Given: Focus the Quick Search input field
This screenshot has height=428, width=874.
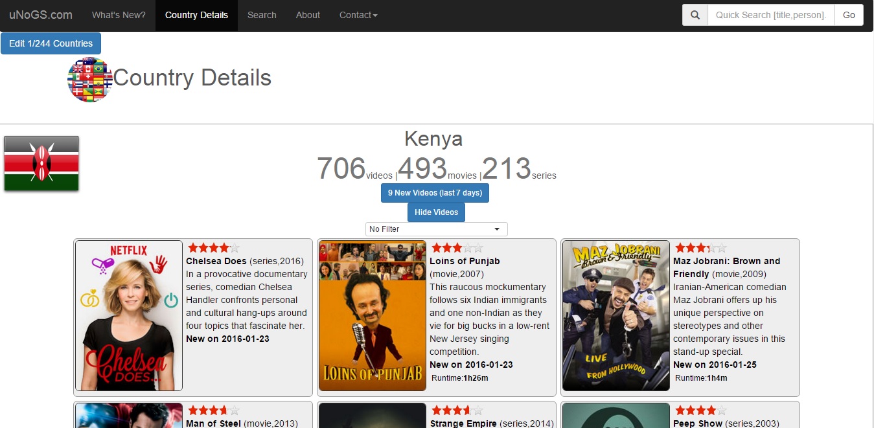Looking at the screenshot, I should (x=771, y=15).
